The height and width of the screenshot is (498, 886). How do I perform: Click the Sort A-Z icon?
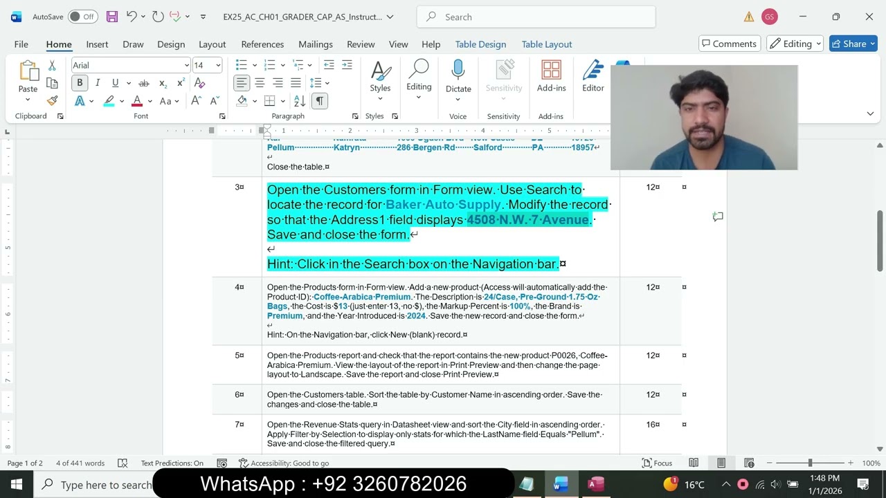pos(300,101)
